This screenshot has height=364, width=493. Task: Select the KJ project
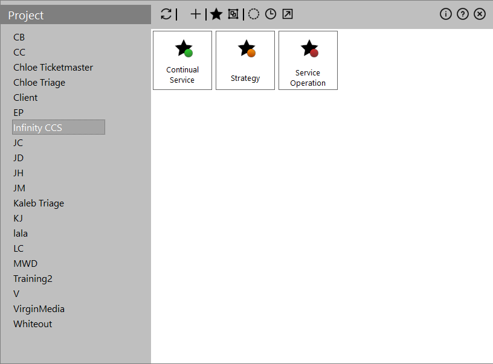[18, 218]
